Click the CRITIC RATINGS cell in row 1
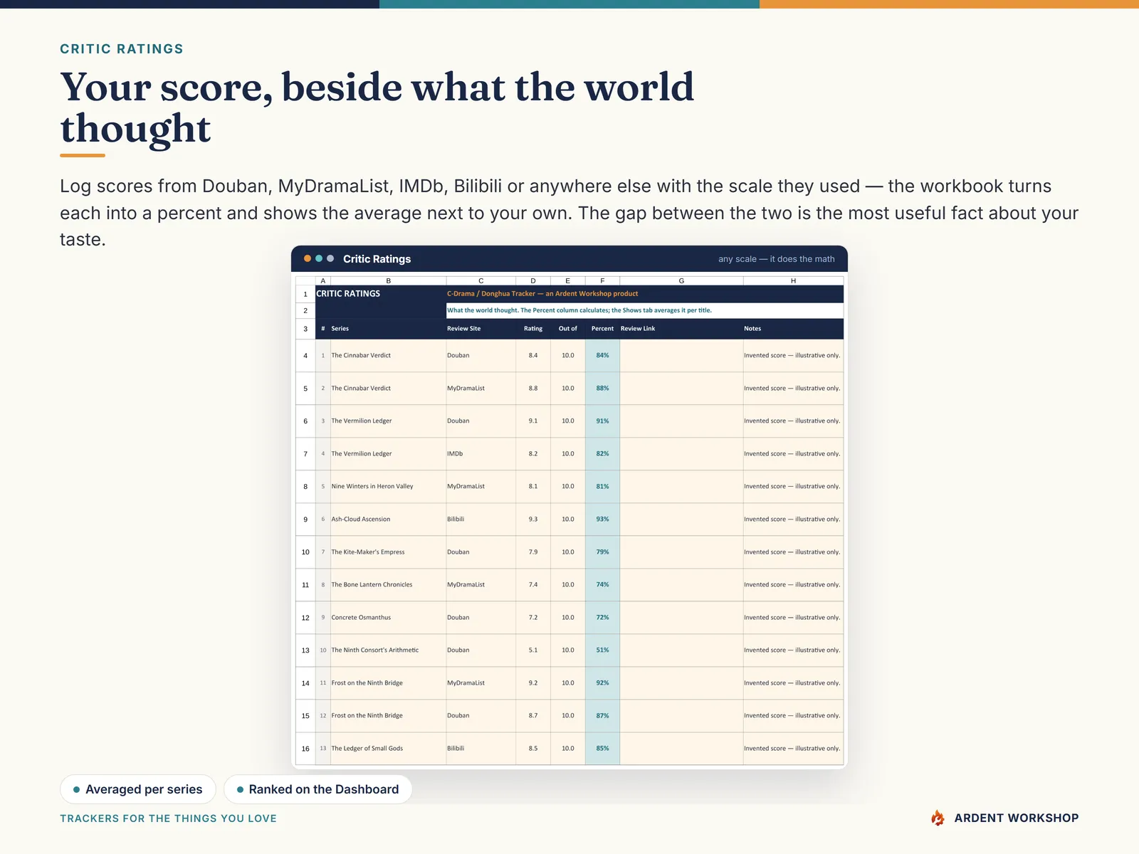Viewport: 1139px width, 854px height. point(381,294)
